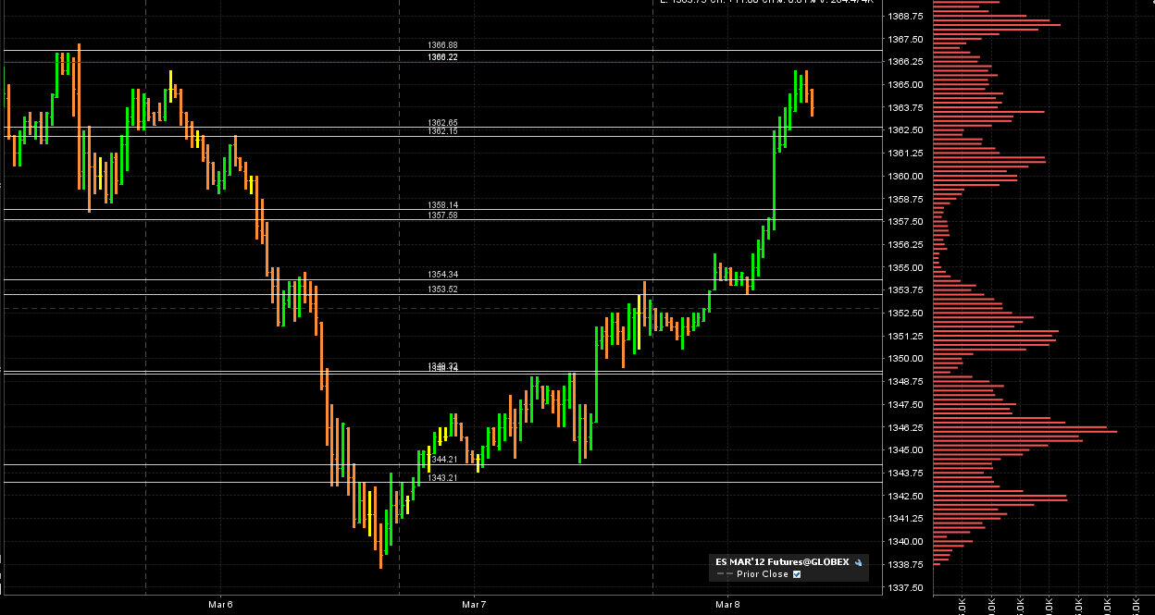Select the 1357.58 horizontal line label
Viewport: 1155px width, 615px height.
click(x=443, y=215)
